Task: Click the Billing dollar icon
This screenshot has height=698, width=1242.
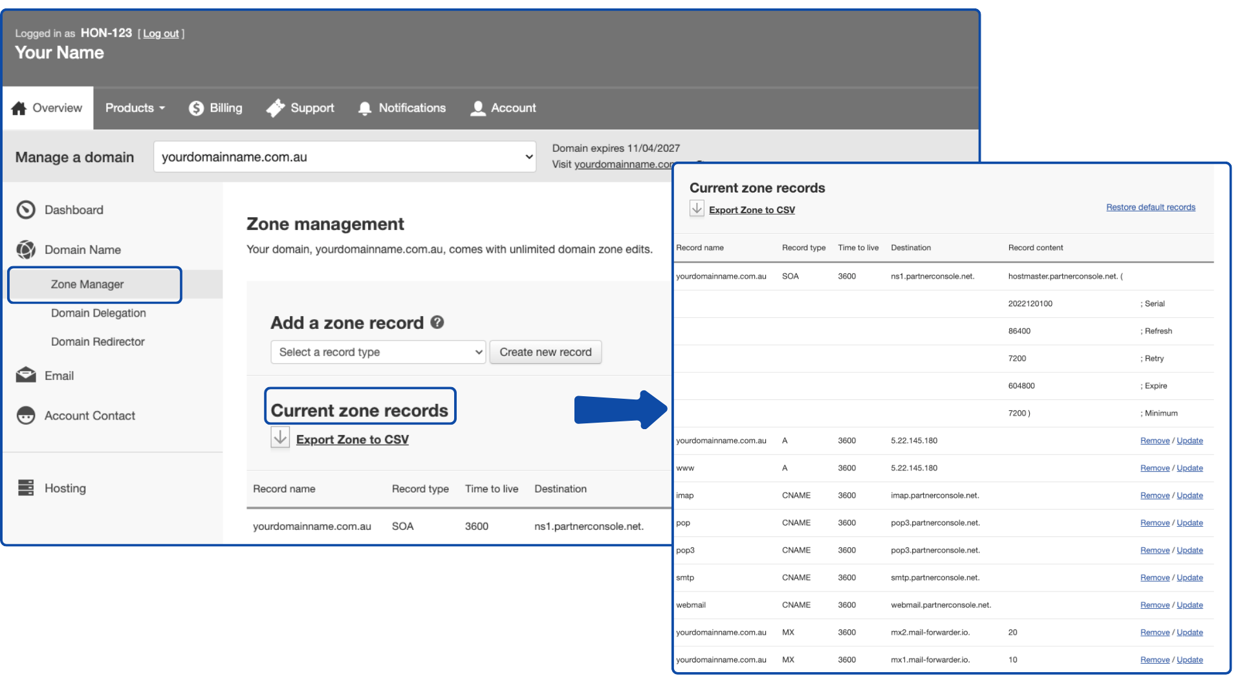Action: [x=196, y=108]
